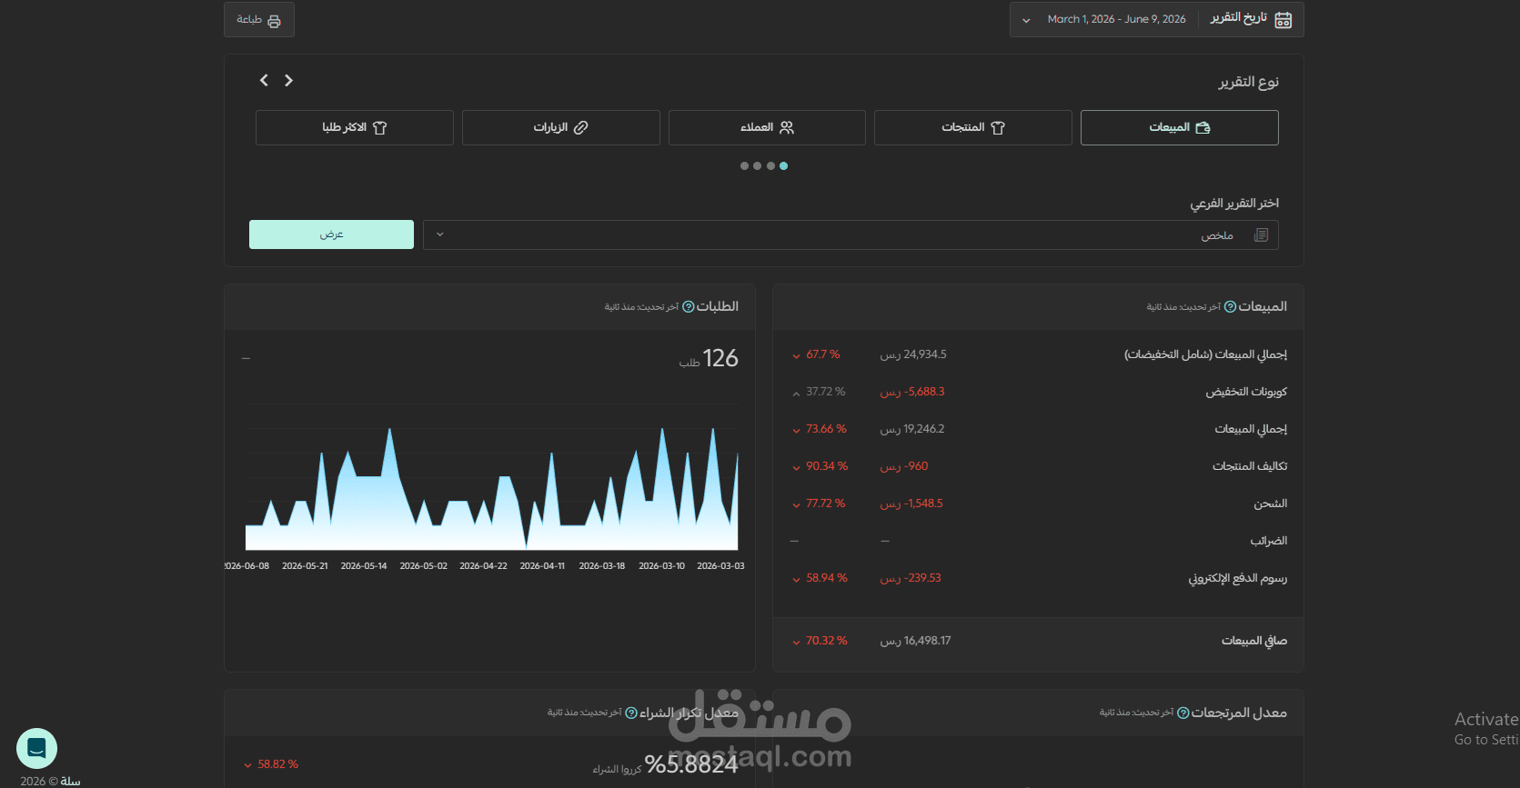
Task: Click the 126 orders count
Action: (x=720, y=358)
